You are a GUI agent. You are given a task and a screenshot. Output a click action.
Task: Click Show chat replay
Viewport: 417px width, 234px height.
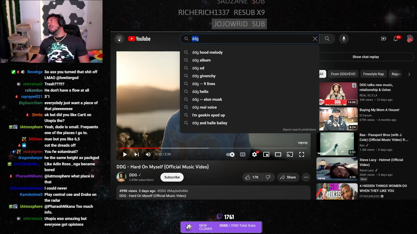pyautogui.click(x=366, y=57)
